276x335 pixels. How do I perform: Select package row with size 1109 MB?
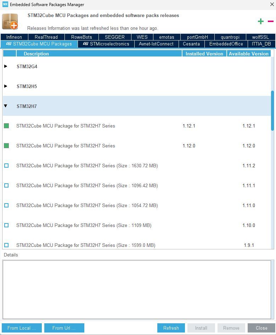coord(137,225)
